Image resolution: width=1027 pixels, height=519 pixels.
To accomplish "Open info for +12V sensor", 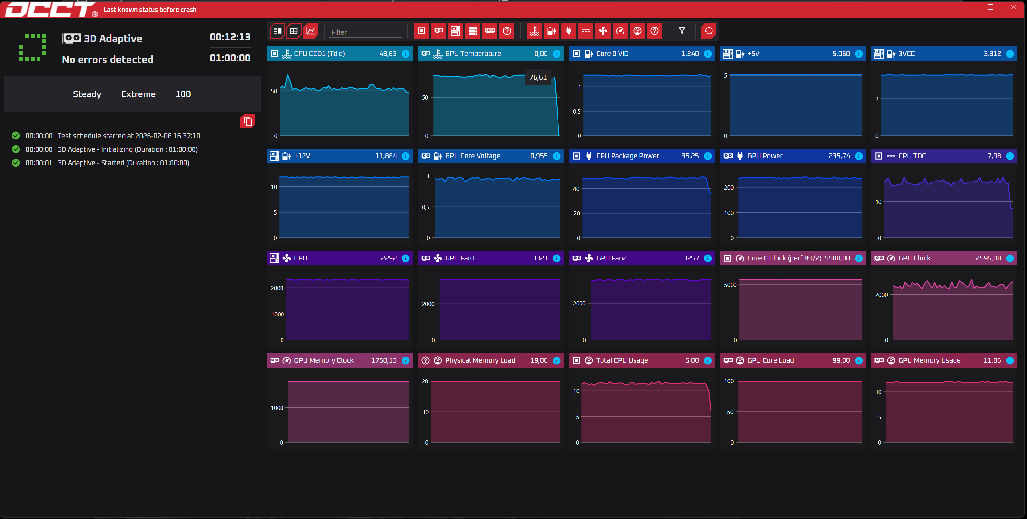I will click(x=405, y=156).
